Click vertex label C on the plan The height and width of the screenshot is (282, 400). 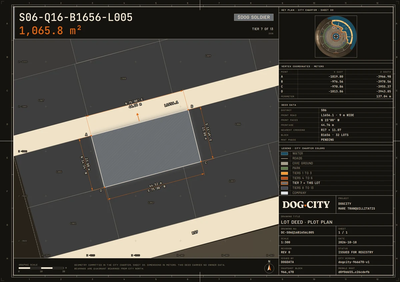pos(206,163)
